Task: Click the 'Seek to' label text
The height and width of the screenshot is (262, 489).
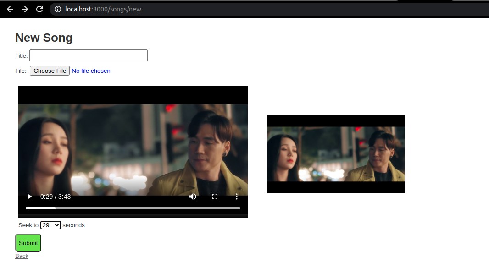Action: click(28, 225)
